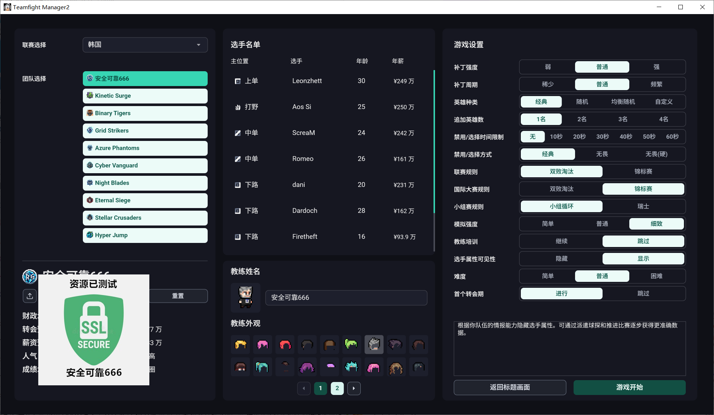The height and width of the screenshot is (415, 714).
Task: Choose the orange hair coach appearance
Action: 240,345
